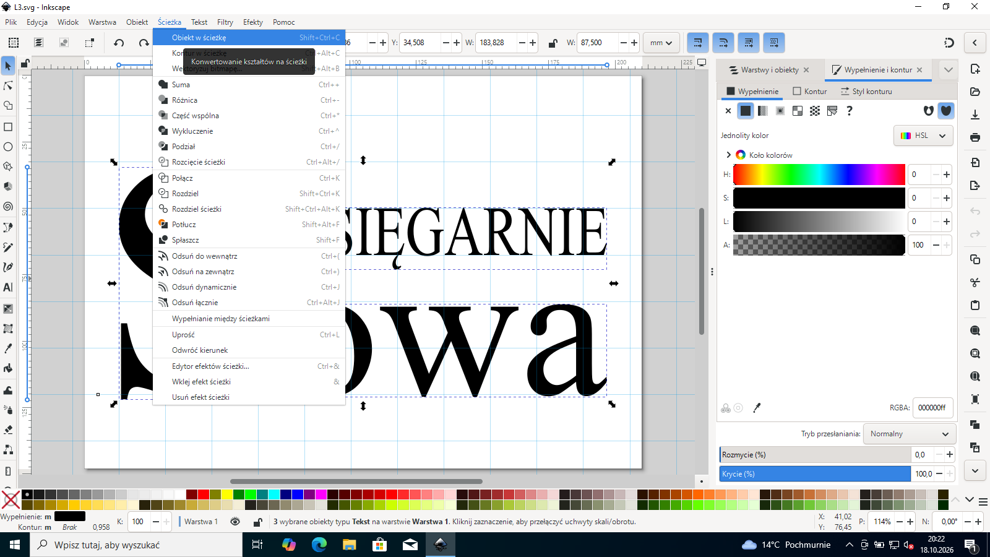Viewport: 990px width, 557px height.
Task: Toggle even-odd fill rule icon
Action: (x=929, y=111)
